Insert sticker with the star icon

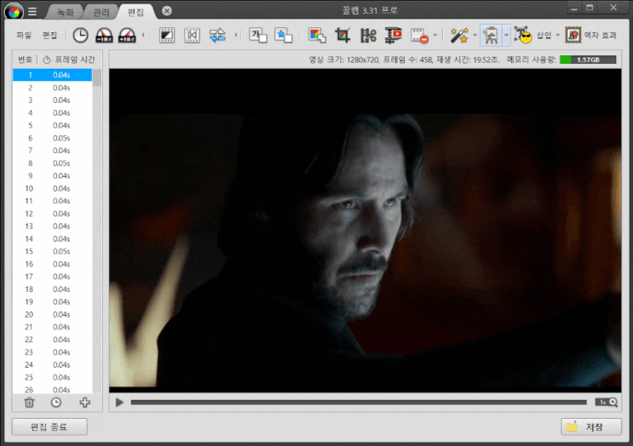[283, 36]
